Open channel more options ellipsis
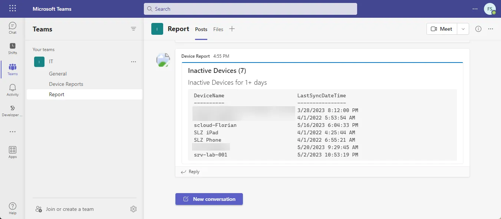Image resolution: width=501 pixels, height=219 pixels. click(x=491, y=29)
